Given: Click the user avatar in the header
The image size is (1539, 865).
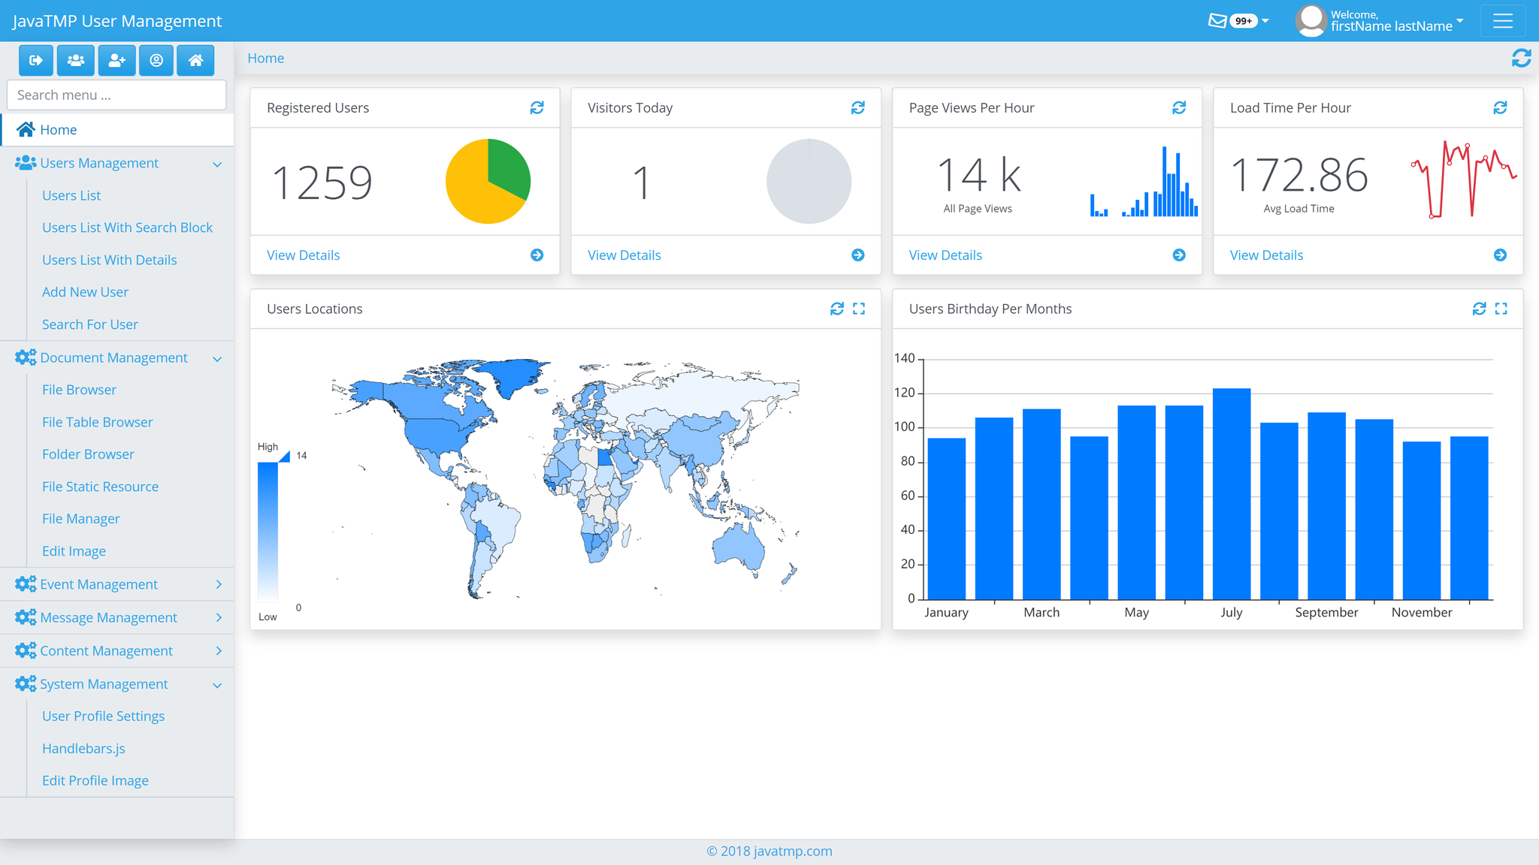Looking at the screenshot, I should 1311,21.
